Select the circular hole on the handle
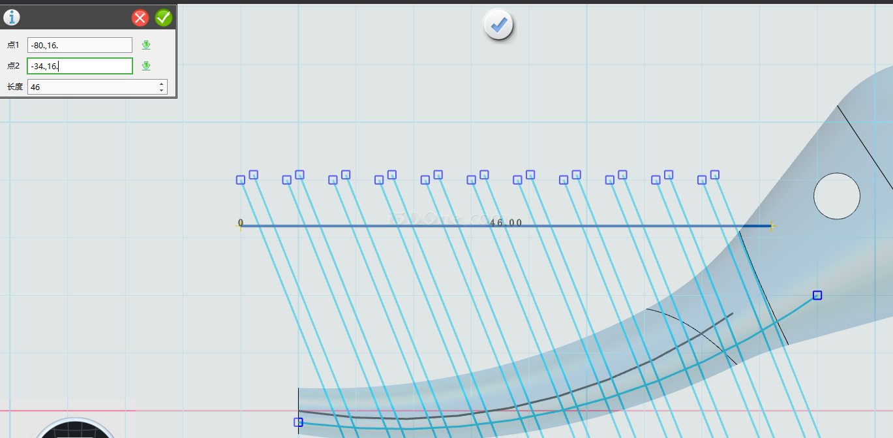Image resolution: width=893 pixels, height=438 pixels. (836, 196)
